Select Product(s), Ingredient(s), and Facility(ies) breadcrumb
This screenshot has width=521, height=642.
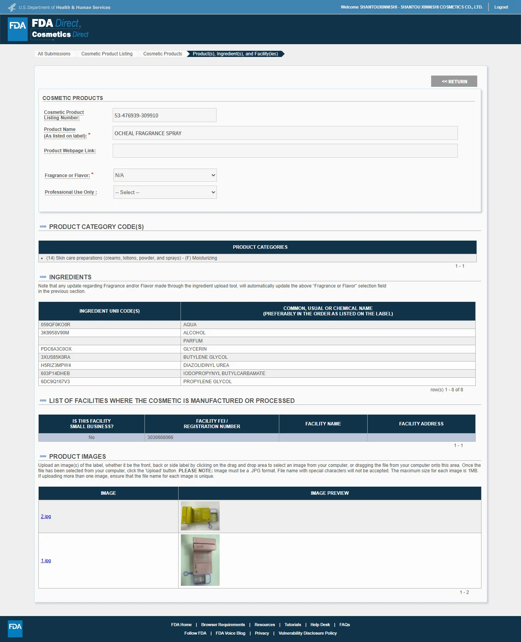tap(236, 54)
